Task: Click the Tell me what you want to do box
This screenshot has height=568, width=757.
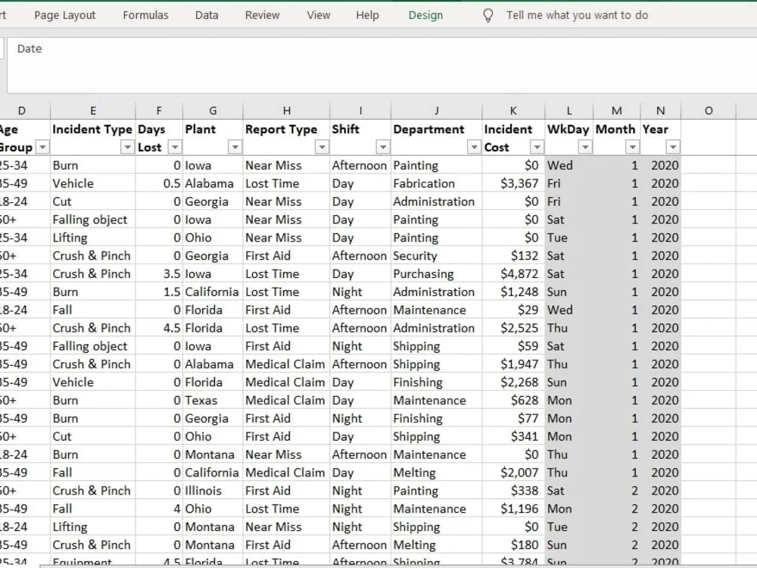Action: pos(577,15)
